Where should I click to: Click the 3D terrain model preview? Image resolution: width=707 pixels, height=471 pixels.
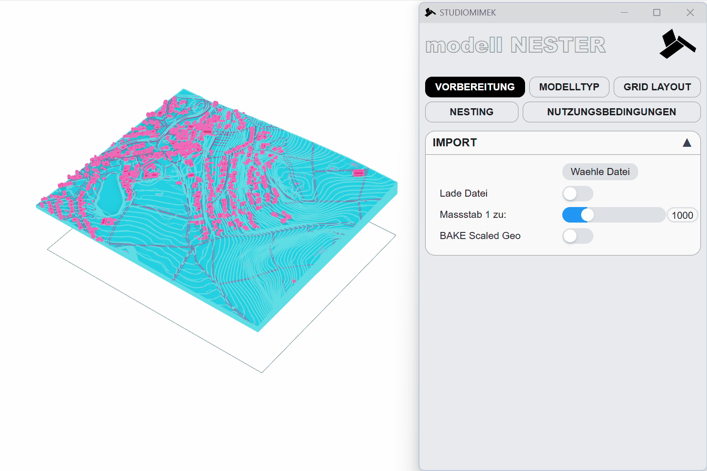217,210
